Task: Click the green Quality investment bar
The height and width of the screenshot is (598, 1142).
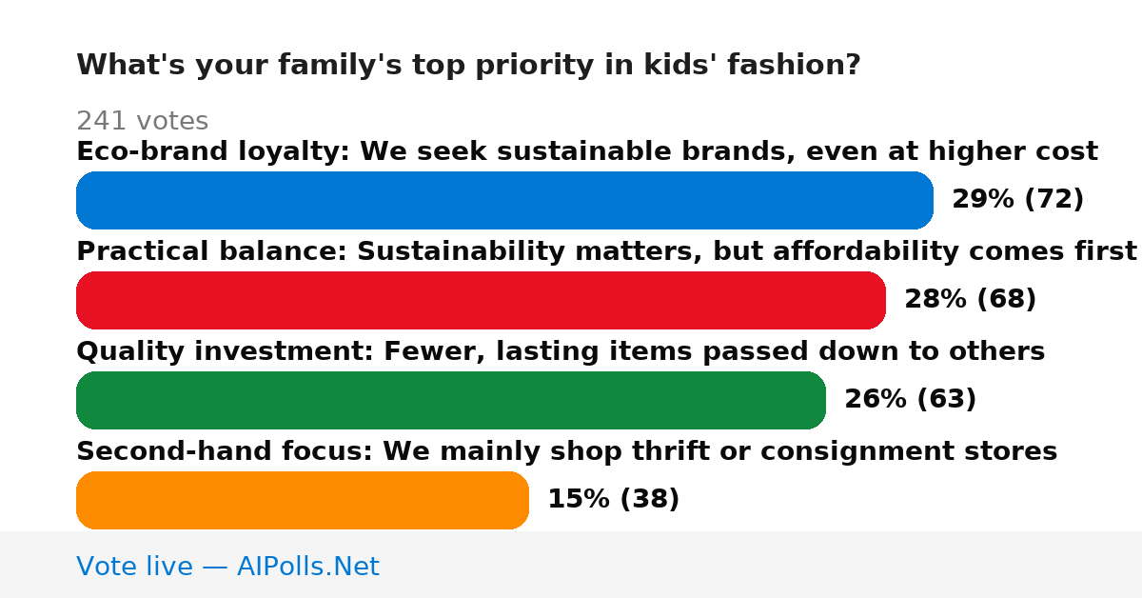Action: point(451,400)
